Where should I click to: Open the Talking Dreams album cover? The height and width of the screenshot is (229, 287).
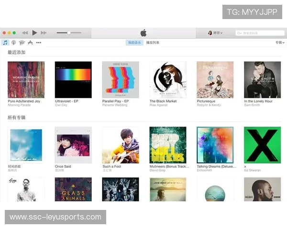click(215, 145)
